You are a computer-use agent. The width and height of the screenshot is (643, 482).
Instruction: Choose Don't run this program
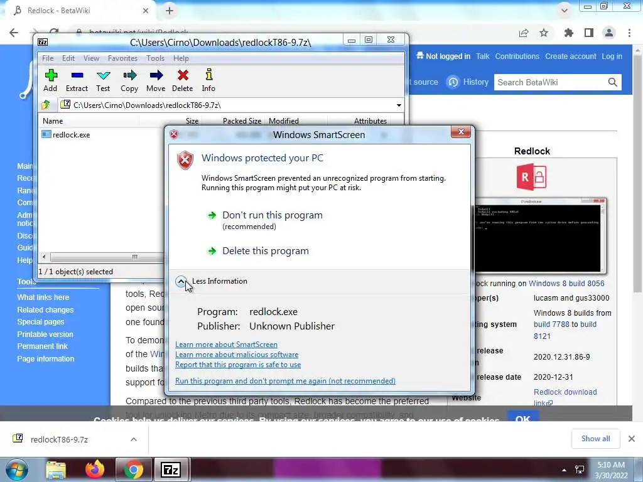pos(273,215)
